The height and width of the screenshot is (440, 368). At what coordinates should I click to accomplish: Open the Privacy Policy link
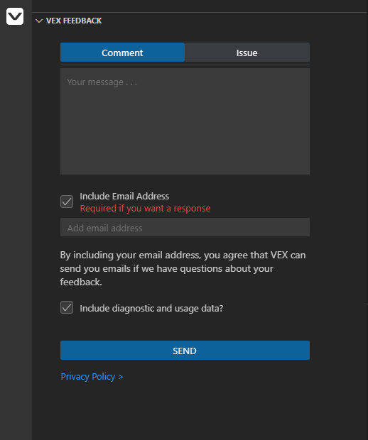click(88, 377)
